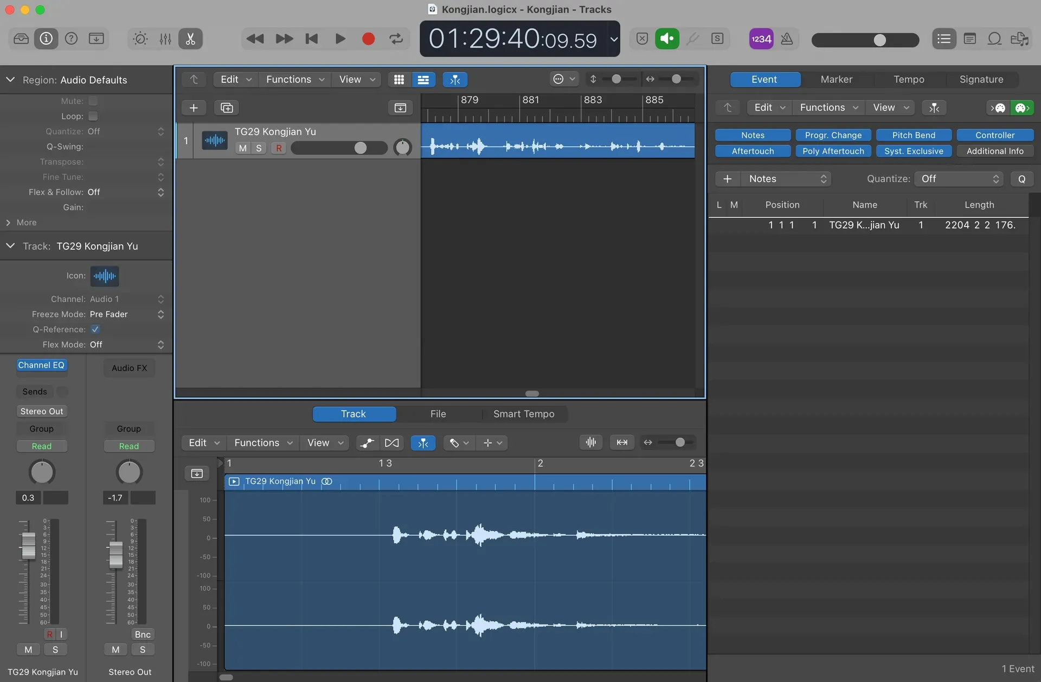Uncheck the Q-Reference checkbox
The image size is (1041, 682).
[95, 329]
